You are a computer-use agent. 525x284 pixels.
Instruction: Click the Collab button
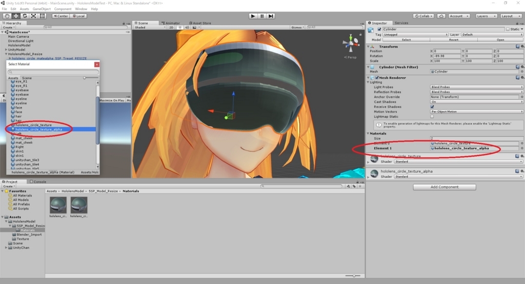pos(423,16)
